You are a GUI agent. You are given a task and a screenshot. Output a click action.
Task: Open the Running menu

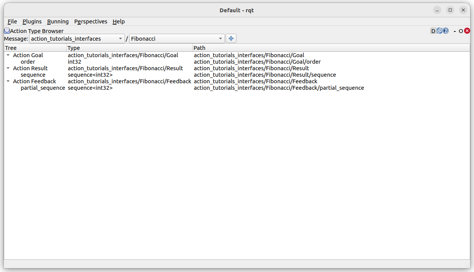[58, 21]
